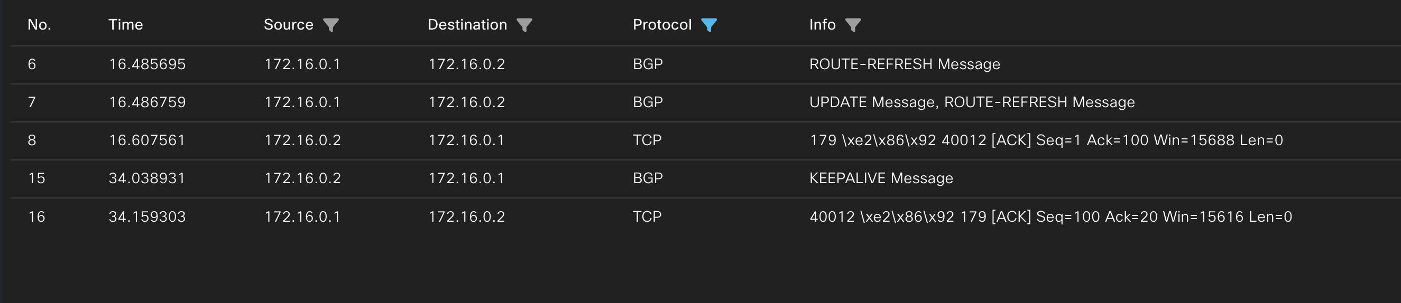Select packet 7 UPDATE Message row

(706, 102)
